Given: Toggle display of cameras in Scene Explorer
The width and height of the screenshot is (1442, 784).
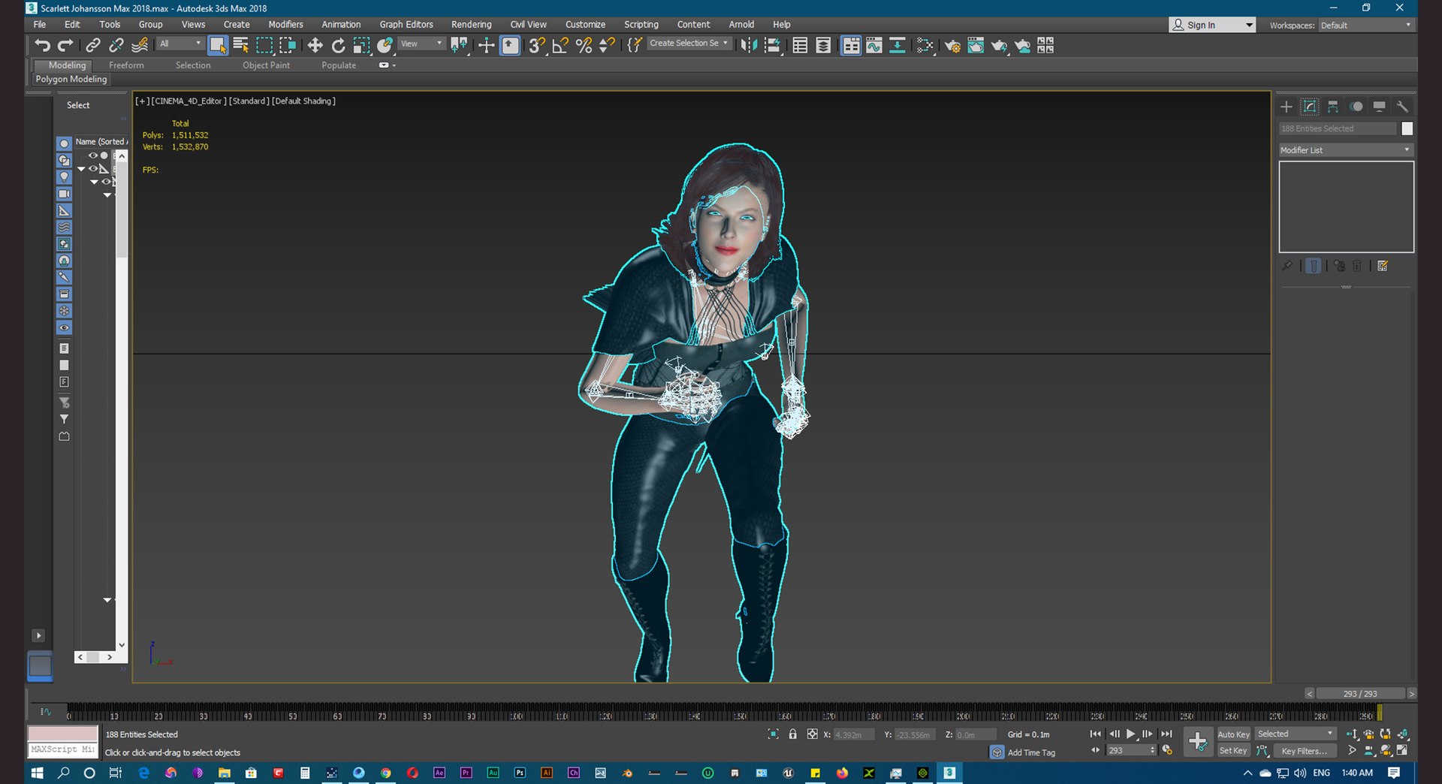Looking at the screenshot, I should pyautogui.click(x=64, y=194).
